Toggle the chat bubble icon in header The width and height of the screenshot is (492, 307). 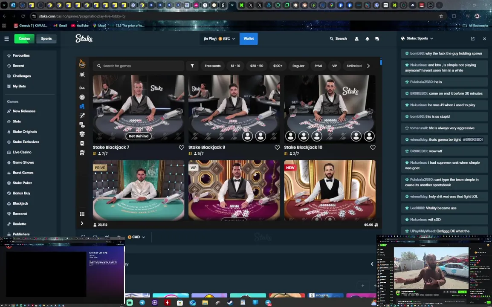(377, 39)
